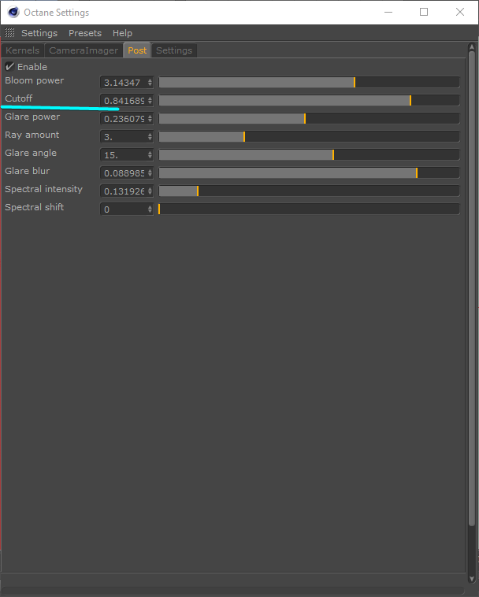Switch to the Kernels tab
The height and width of the screenshot is (597, 479).
23,50
